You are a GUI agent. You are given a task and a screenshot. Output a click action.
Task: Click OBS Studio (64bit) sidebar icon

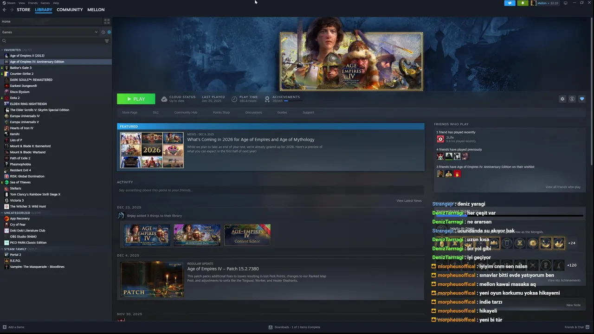[6, 237]
